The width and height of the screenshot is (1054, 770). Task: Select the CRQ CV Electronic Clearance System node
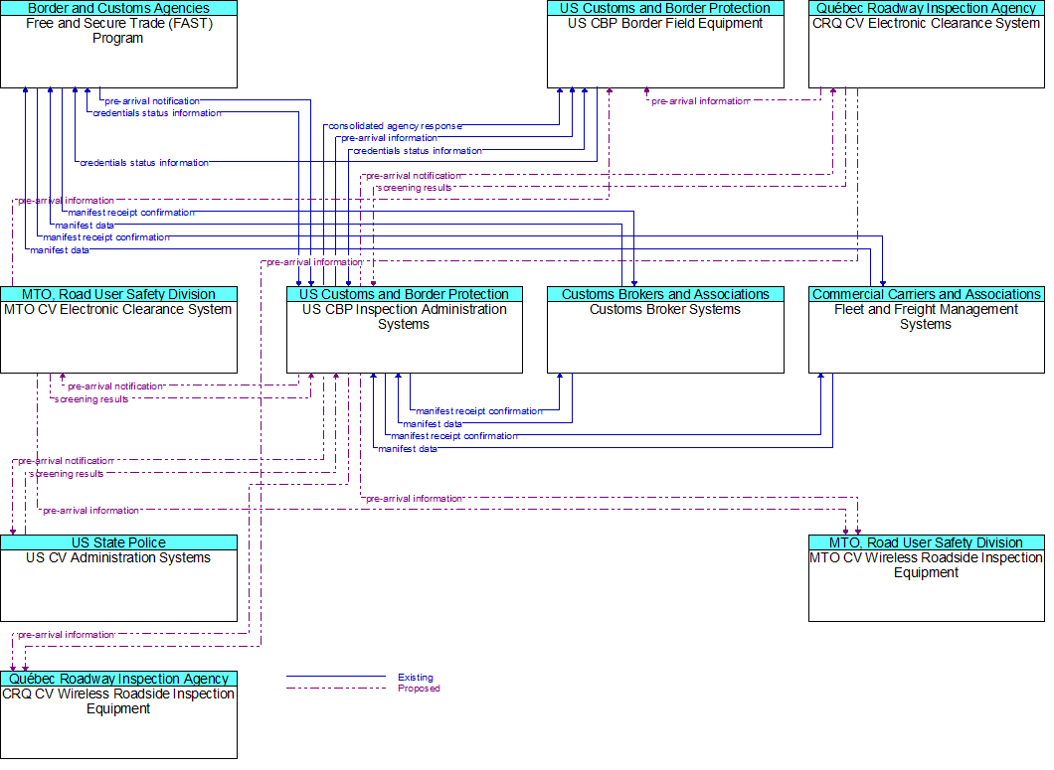click(x=927, y=45)
